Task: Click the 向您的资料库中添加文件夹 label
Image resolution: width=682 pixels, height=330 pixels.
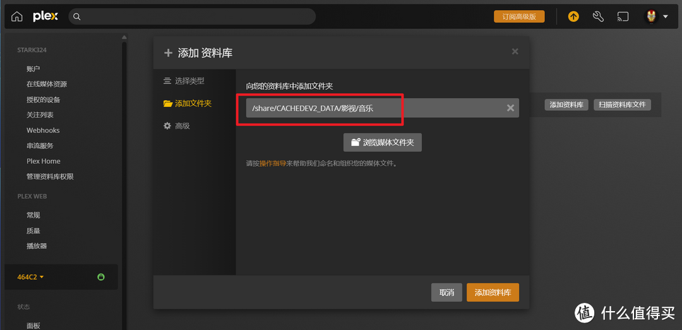Action: 289,86
